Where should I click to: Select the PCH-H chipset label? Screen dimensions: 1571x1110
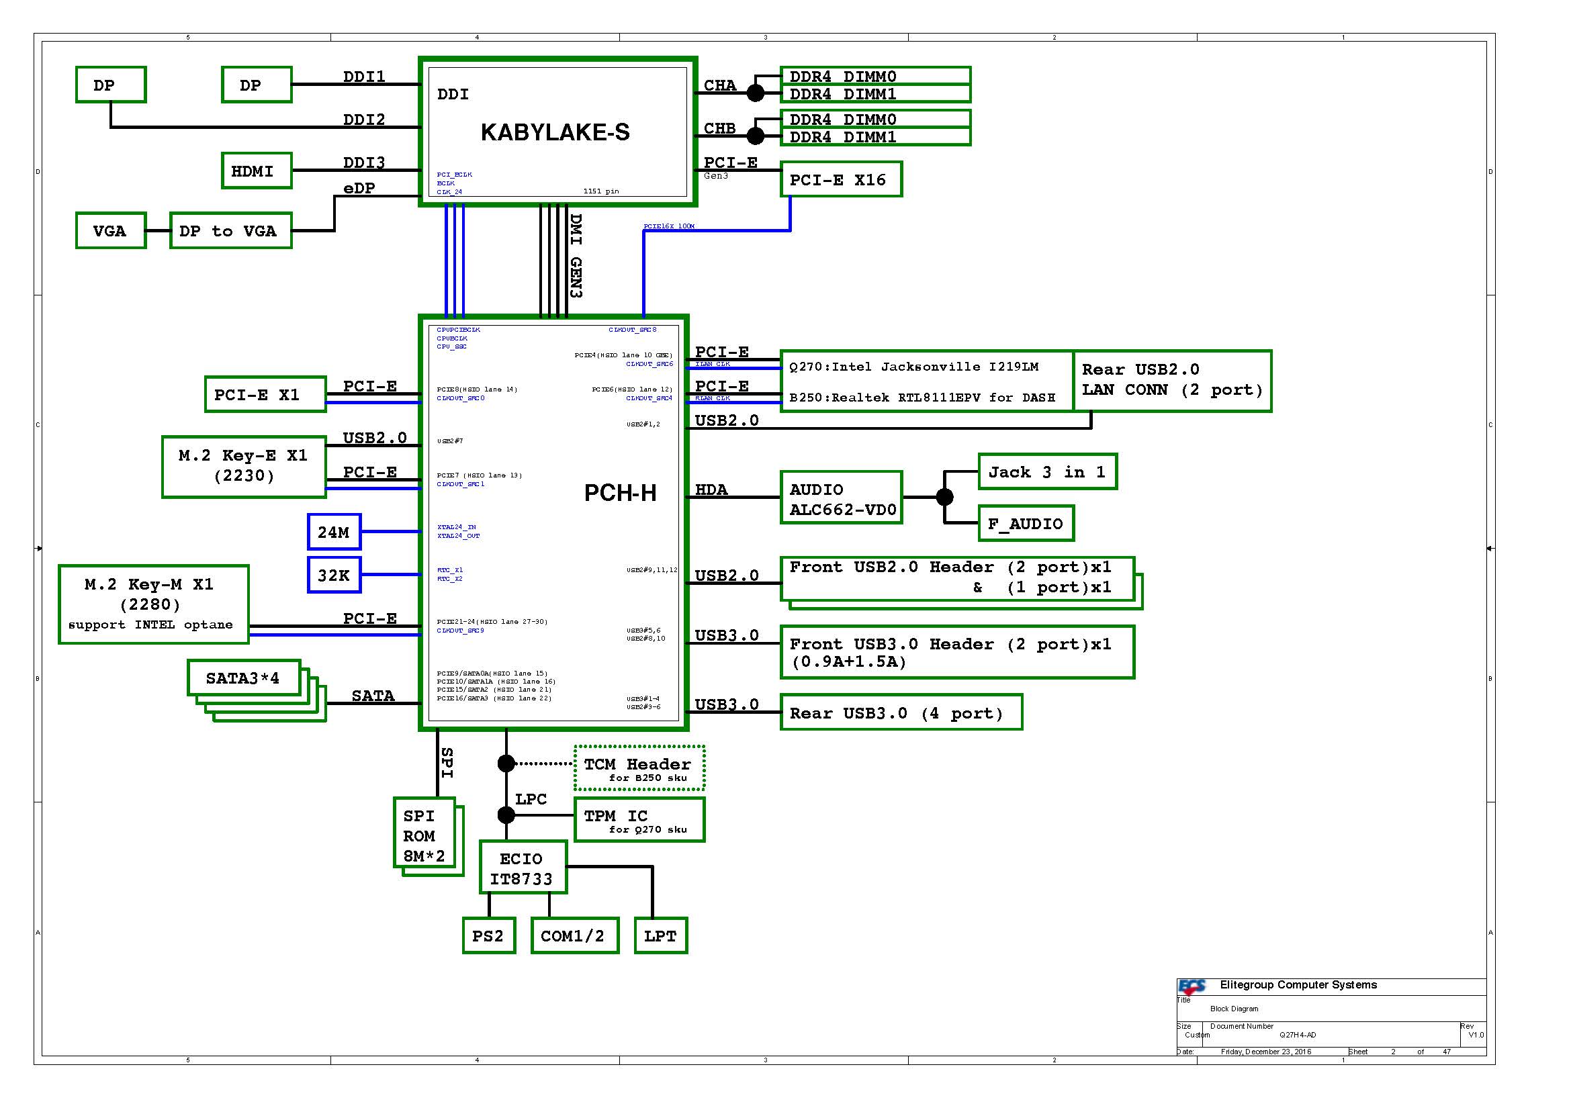tap(620, 493)
